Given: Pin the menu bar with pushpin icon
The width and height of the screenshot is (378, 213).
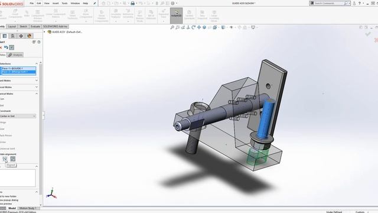Looking at the screenshot, I should pos(94,4).
